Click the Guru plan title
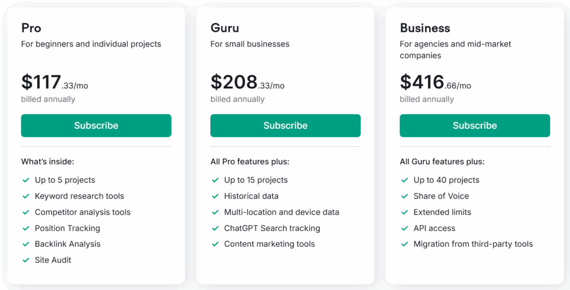The width and height of the screenshot is (570, 290). coord(225,28)
